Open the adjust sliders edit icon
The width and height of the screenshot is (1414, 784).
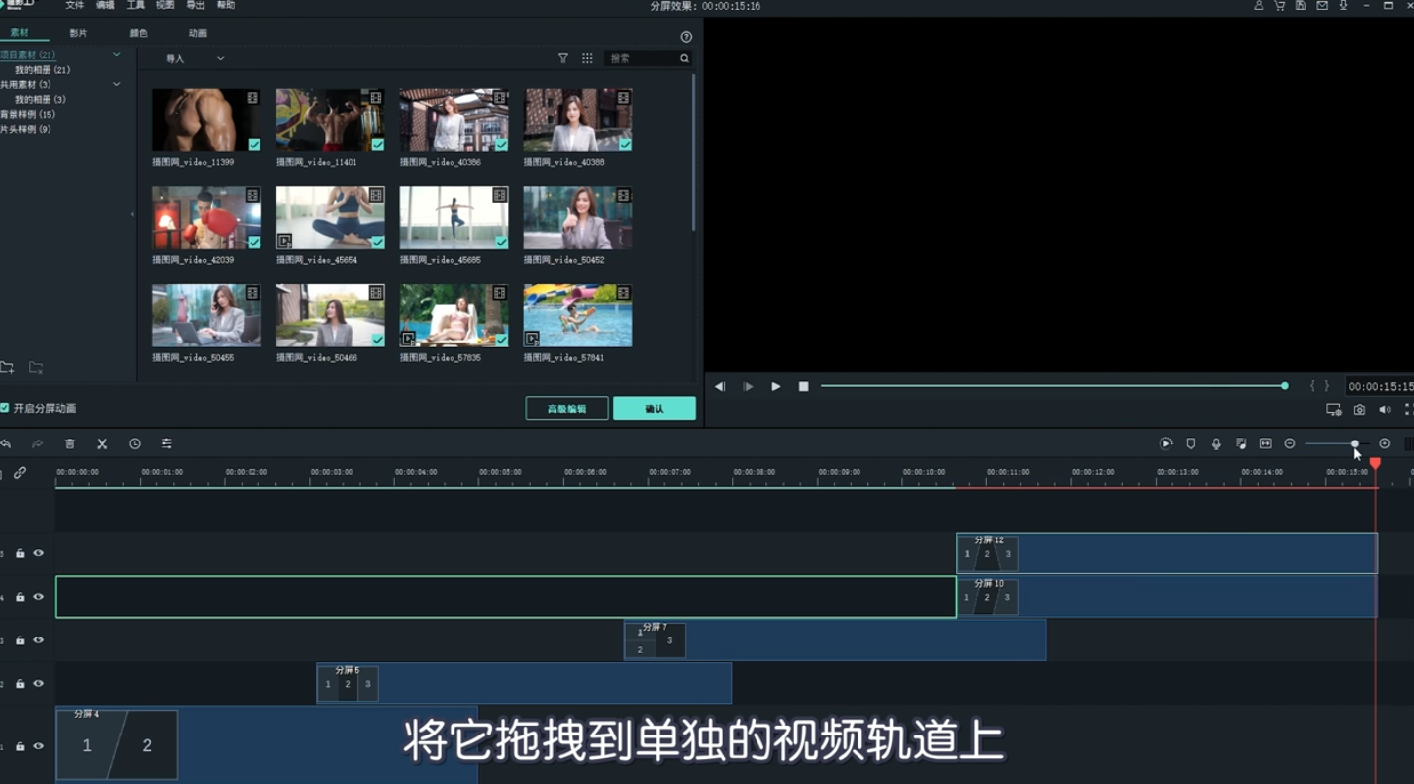[x=167, y=444]
